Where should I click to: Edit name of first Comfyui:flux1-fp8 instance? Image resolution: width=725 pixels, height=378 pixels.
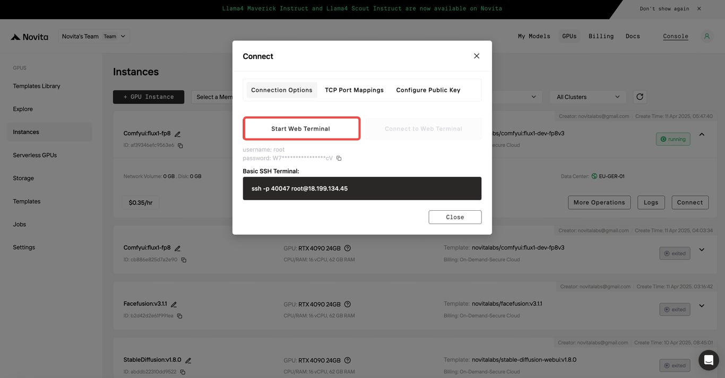178,134
